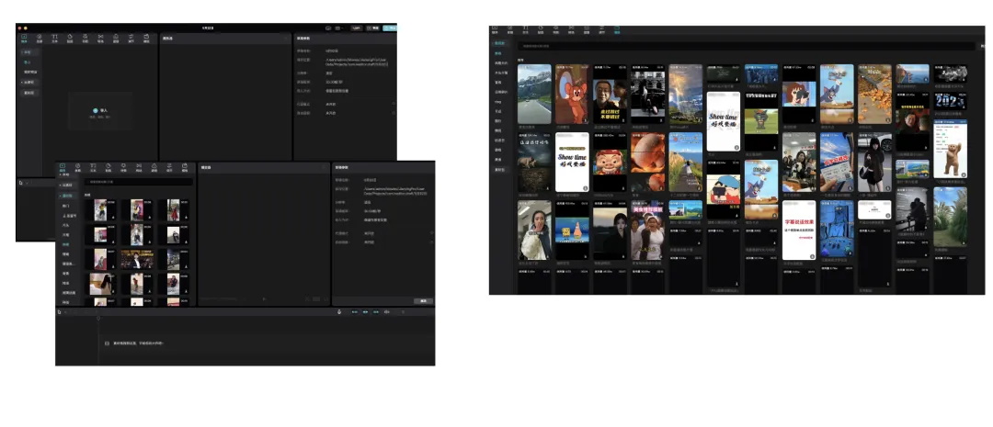Image resolution: width=993 pixels, height=427 pixels.
Task: Select the cursor tool icon at the timeline's left edge
Action: point(59,312)
